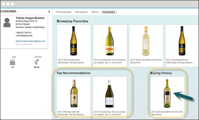Select the Commerce tab
Viewport: 199px width, 120px height.
tap(109, 12)
